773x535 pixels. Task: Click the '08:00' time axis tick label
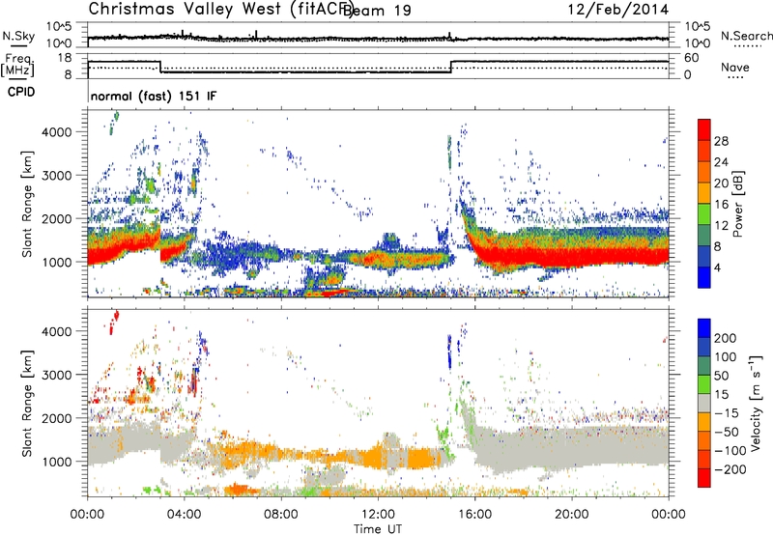(x=281, y=515)
